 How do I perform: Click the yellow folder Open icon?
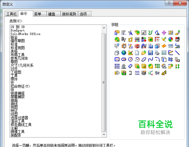(144, 53)
